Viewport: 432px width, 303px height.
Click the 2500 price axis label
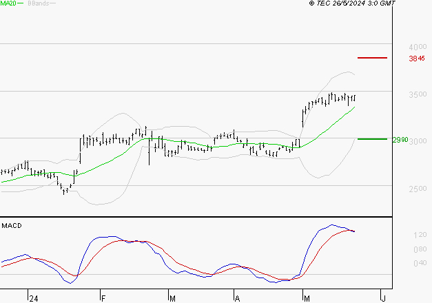[418, 189]
